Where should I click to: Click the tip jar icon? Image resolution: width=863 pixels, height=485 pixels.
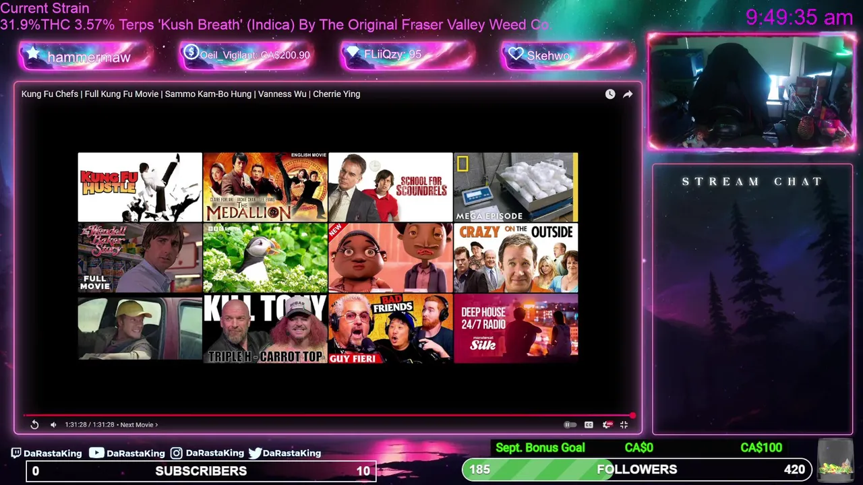pyautogui.click(x=835, y=461)
